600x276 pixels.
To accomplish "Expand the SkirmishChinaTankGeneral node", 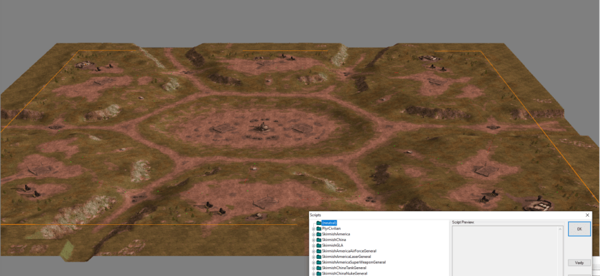I will tap(314, 268).
